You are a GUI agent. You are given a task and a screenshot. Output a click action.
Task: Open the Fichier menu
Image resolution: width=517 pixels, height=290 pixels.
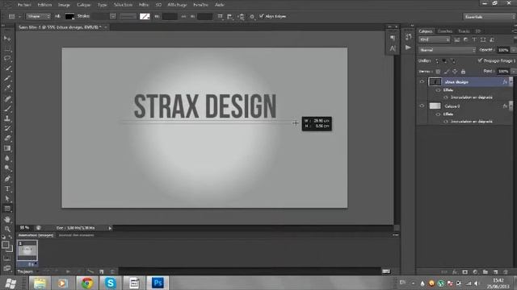coord(24,5)
